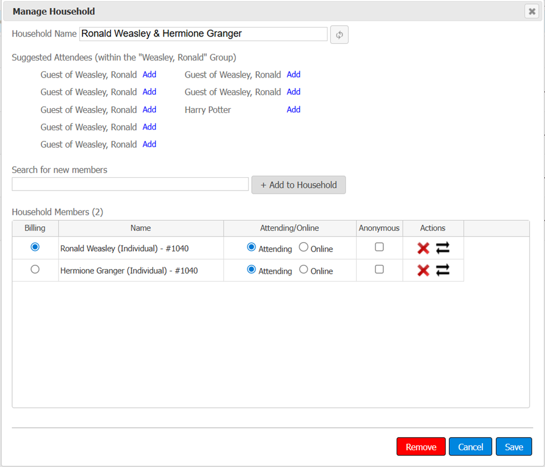Add Harry Potter to the household
The width and height of the screenshot is (545, 467).
[x=293, y=110]
